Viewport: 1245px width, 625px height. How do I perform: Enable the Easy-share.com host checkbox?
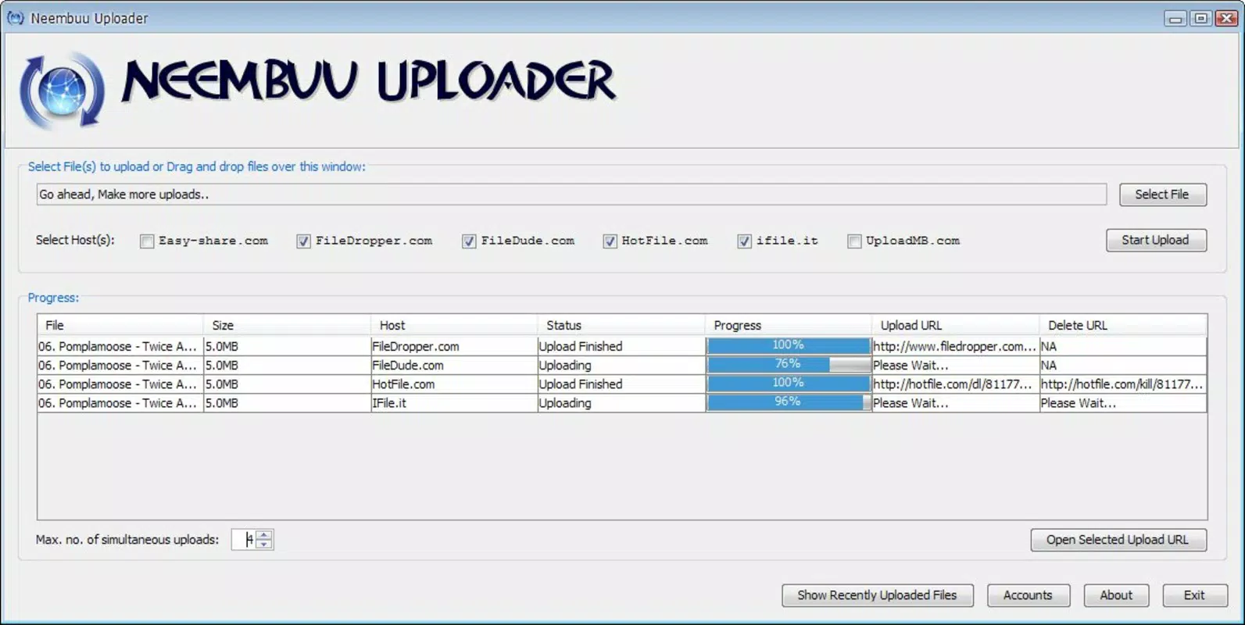coord(147,241)
